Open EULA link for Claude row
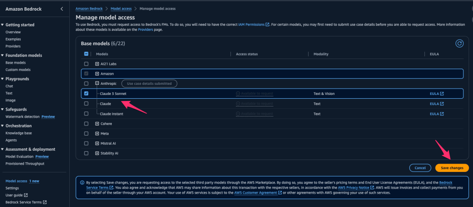 pyautogui.click(x=437, y=104)
